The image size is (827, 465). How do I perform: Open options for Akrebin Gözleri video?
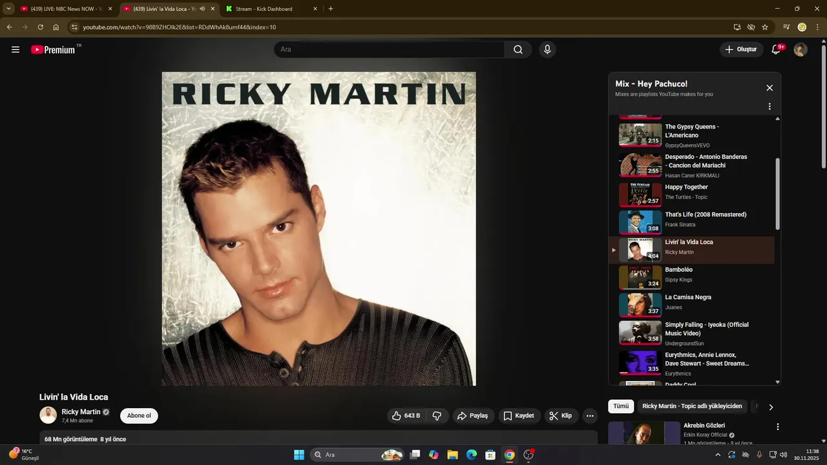[778, 427]
